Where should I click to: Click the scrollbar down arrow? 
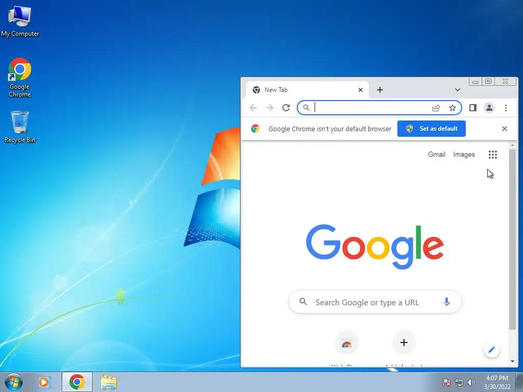(x=512, y=361)
